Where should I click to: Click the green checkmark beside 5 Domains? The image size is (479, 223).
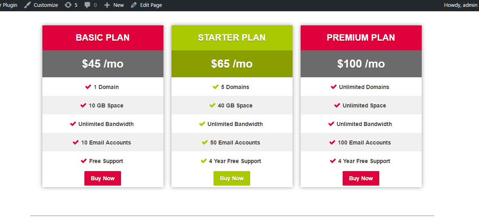coord(215,87)
